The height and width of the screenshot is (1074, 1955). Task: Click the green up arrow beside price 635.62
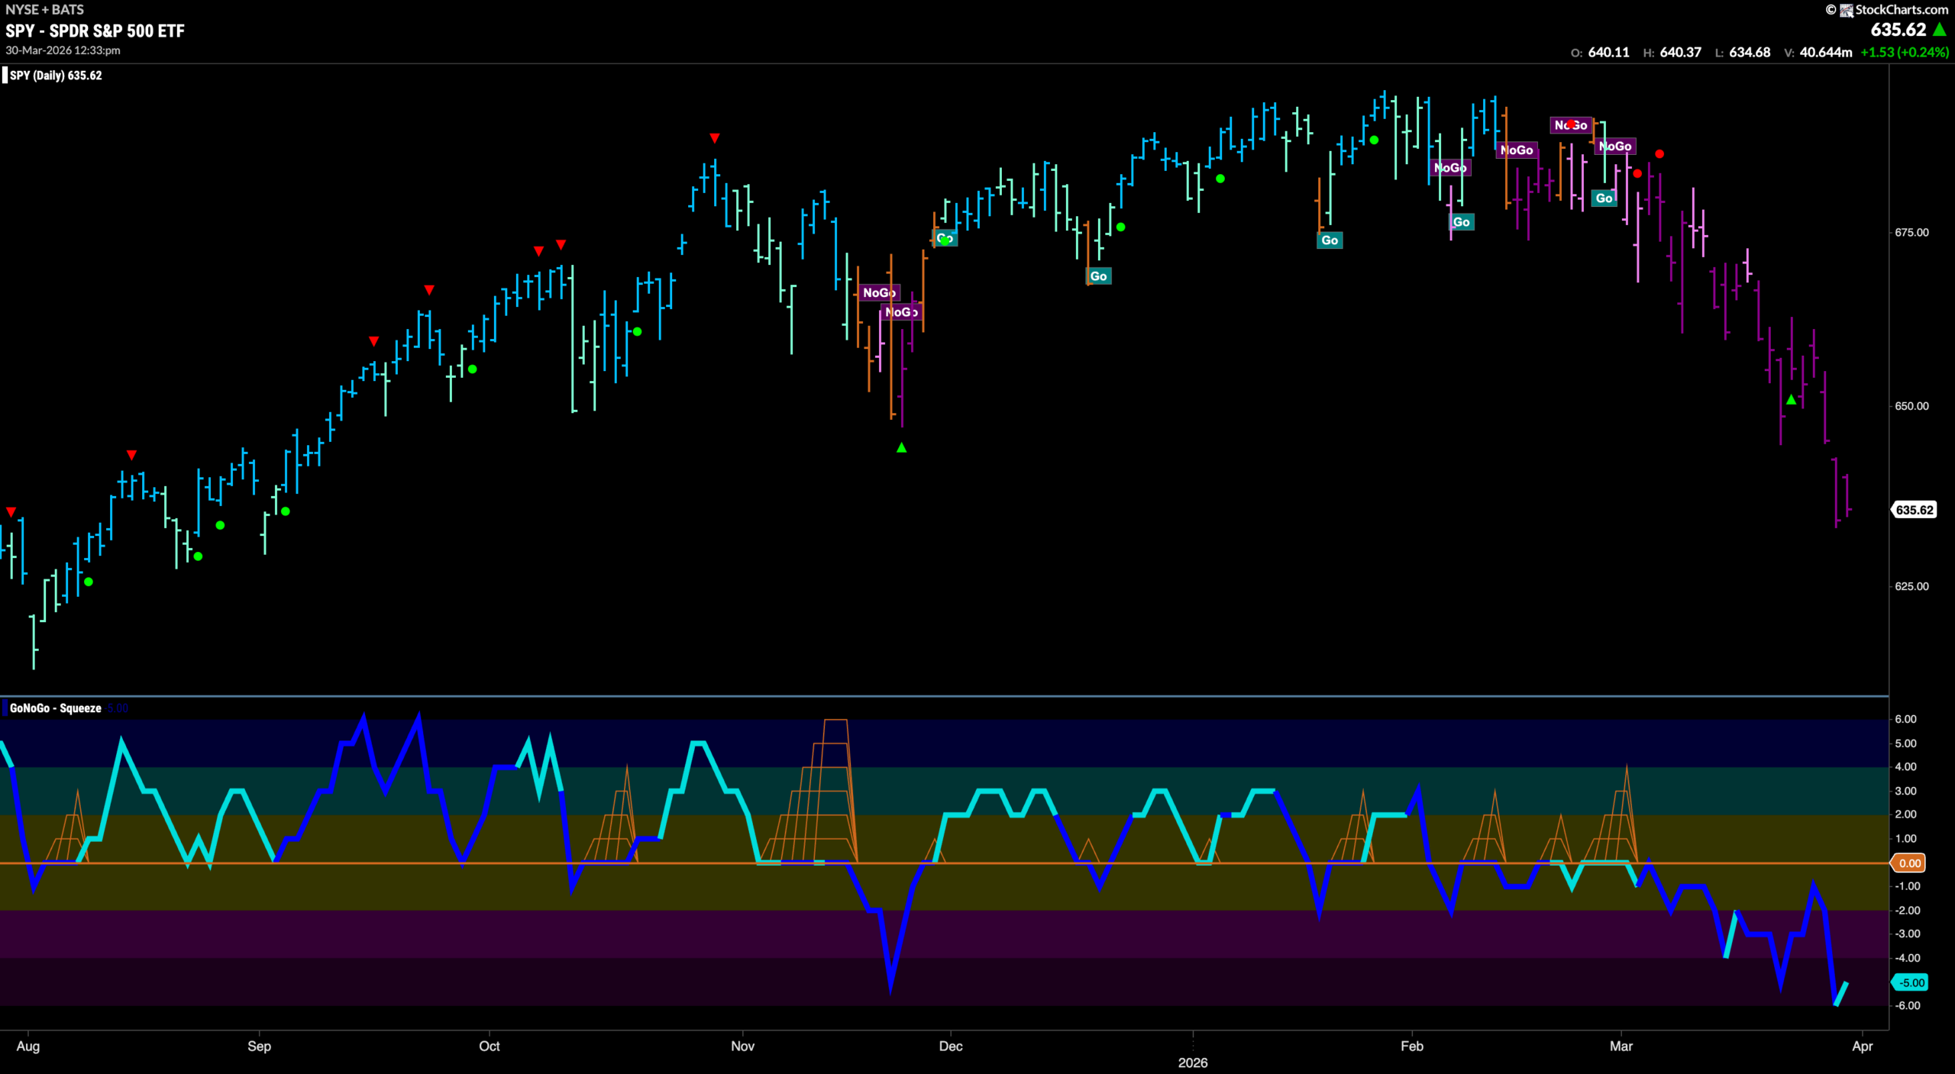click(1939, 30)
